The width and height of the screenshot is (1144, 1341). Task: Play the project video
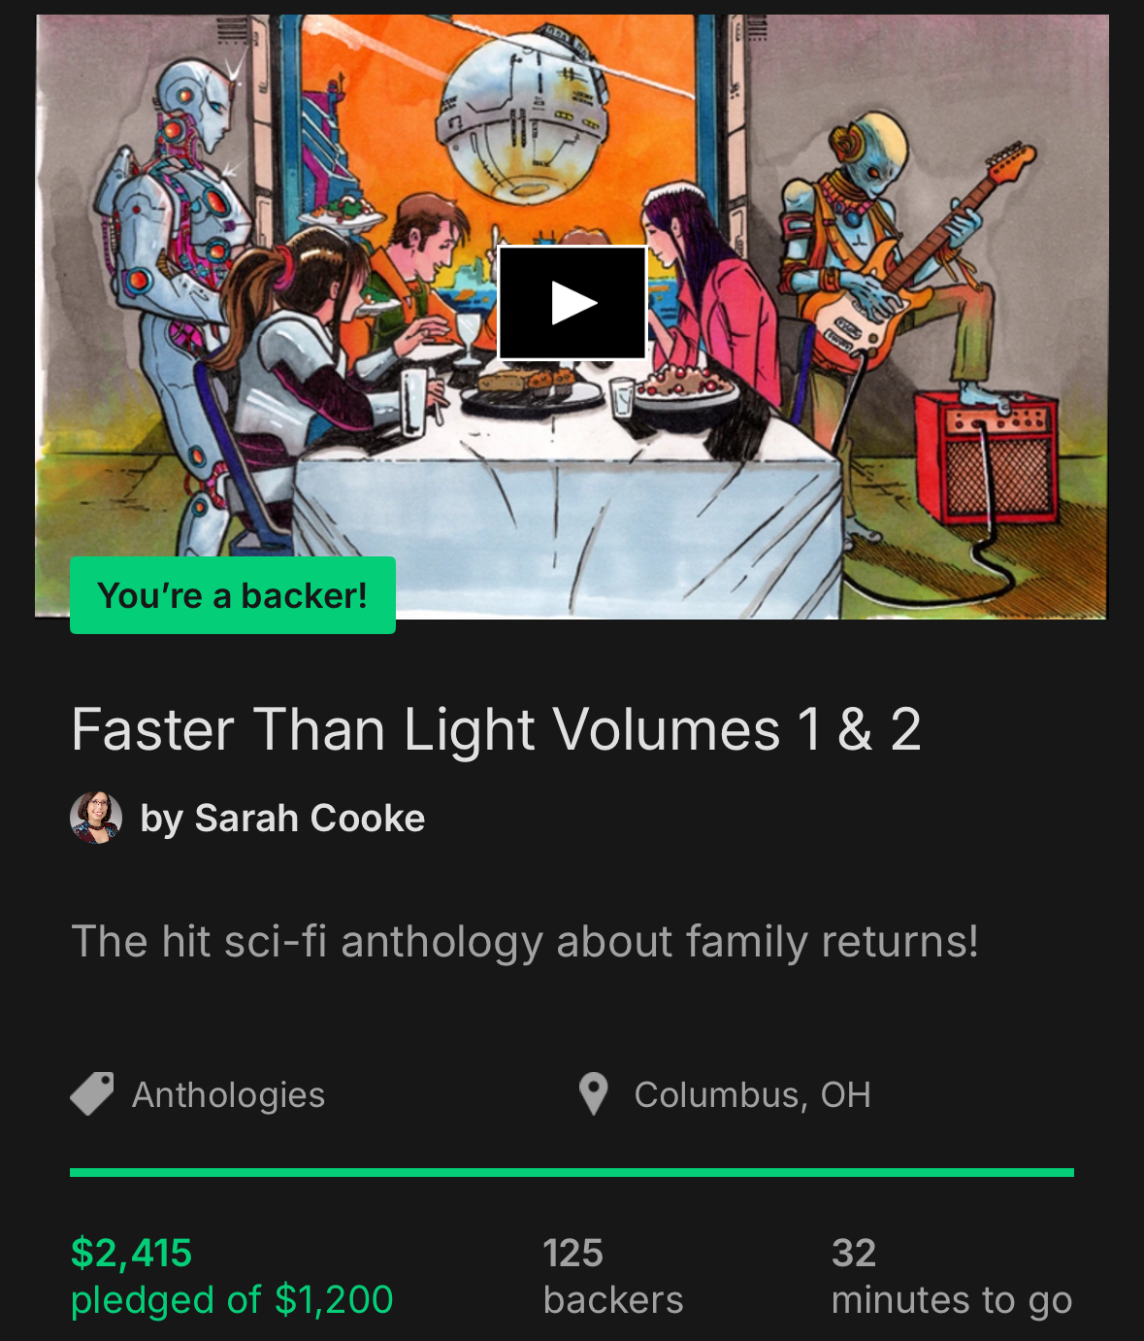pyautogui.click(x=572, y=303)
